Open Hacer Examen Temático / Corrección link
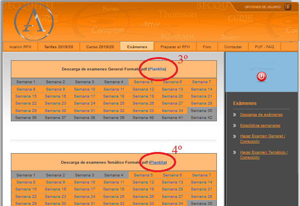300x206 pixels. point(263,155)
